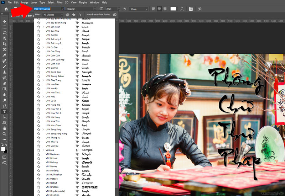The image size is (285, 196).
Task: Select the Blur tool
Action: [4, 95]
